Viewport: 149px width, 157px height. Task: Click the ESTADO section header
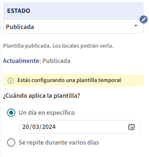coord(73,11)
